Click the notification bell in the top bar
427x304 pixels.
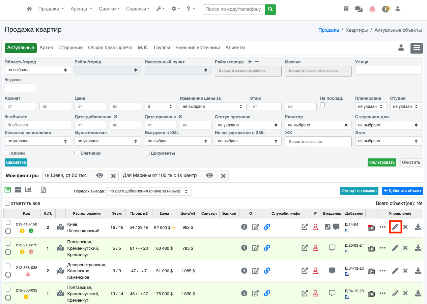(372, 9)
